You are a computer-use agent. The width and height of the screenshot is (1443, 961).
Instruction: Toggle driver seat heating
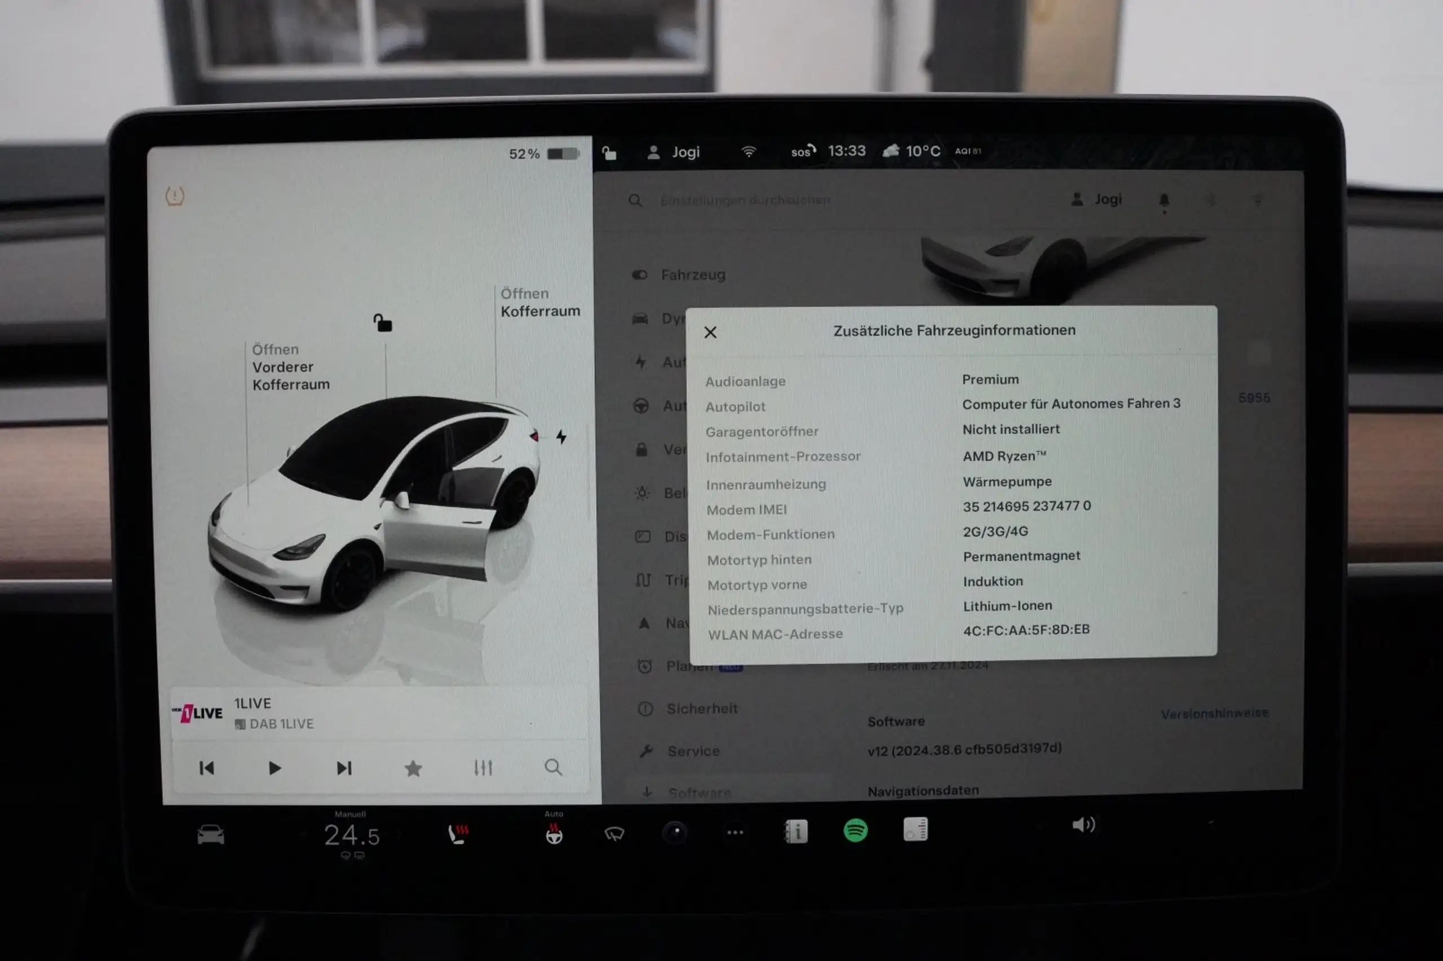coord(458,834)
